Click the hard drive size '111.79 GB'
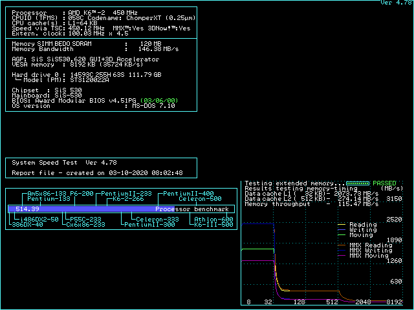The image size is (414, 310). pos(145,75)
